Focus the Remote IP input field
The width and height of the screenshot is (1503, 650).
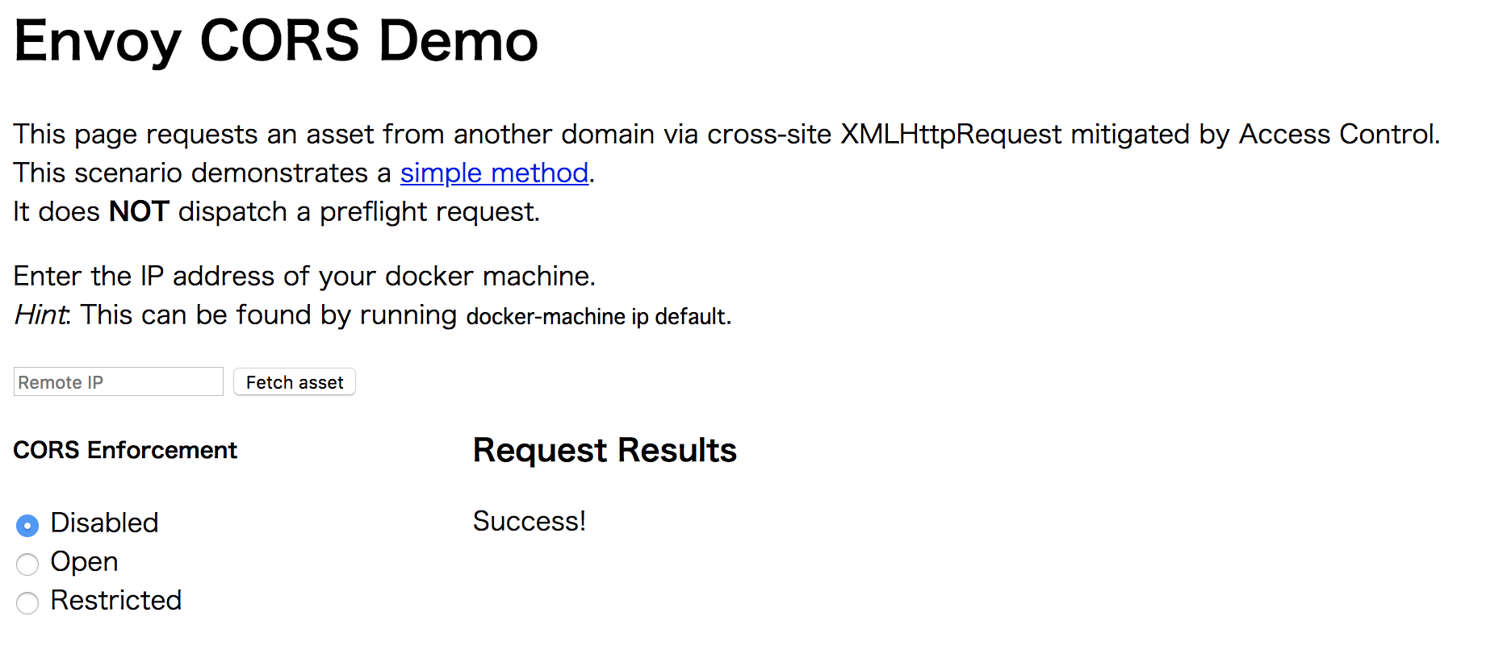119,381
